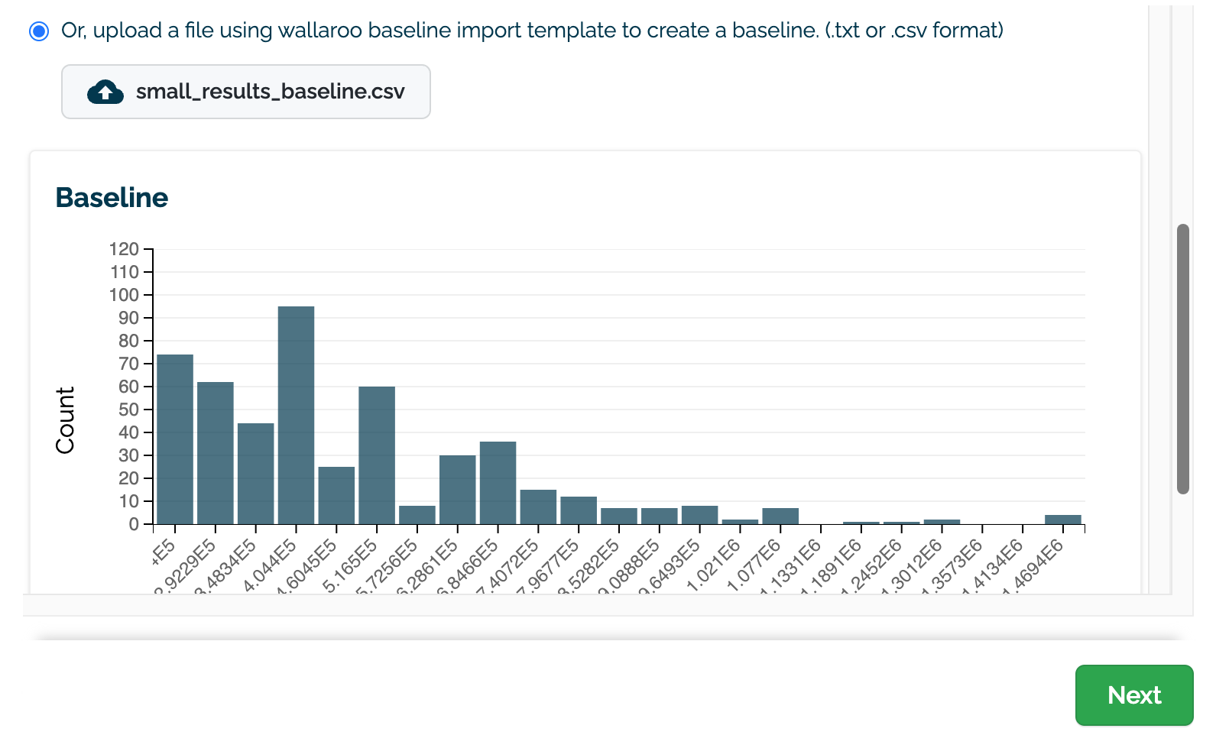The height and width of the screenshot is (735, 1216).
Task: Click the first histogram bar at count 74
Action: tap(175, 439)
